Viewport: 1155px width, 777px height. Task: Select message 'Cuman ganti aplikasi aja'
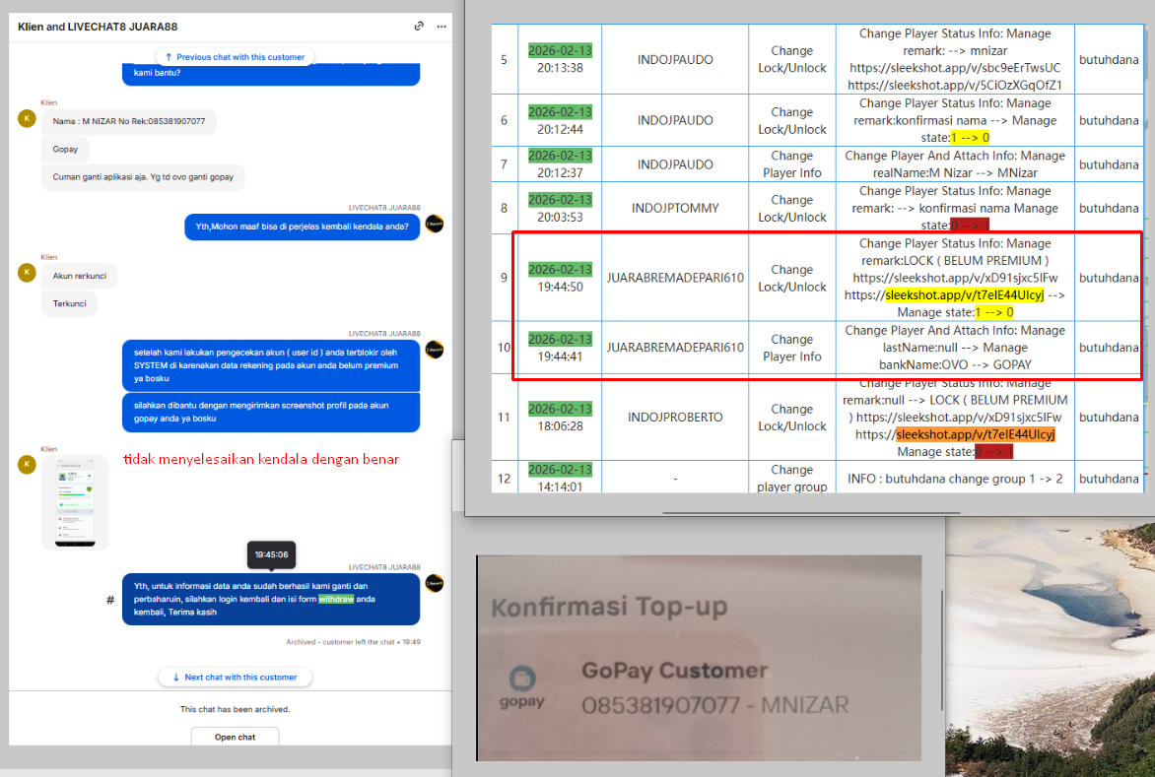(x=143, y=177)
